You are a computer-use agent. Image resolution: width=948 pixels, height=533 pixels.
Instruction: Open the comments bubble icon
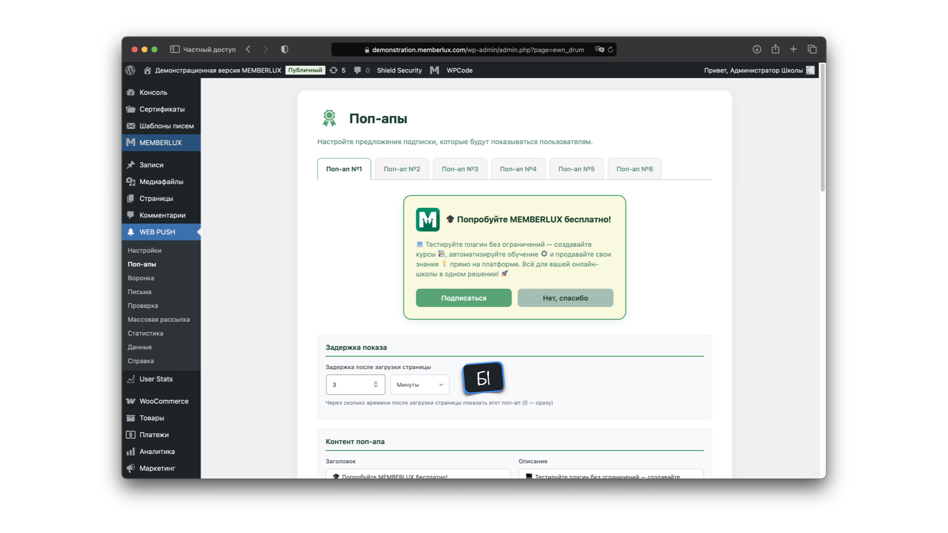click(357, 70)
